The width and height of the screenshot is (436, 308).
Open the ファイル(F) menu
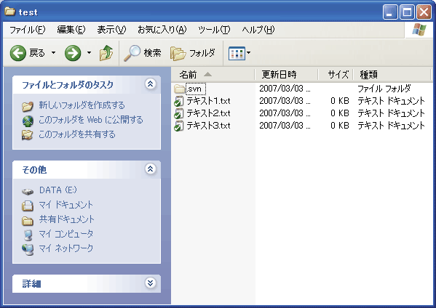27,29
